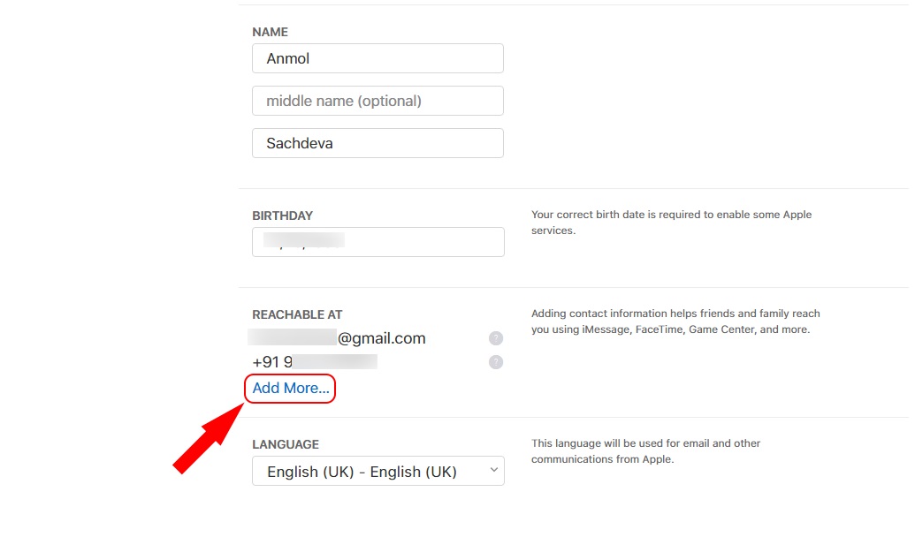The height and width of the screenshot is (537, 915).
Task: Select the last name field with Sachdeva
Action: [377, 143]
